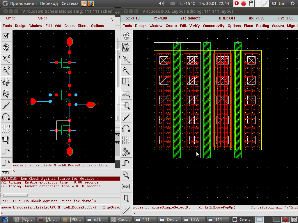Click the volume speaker icon in top panel

162,3
